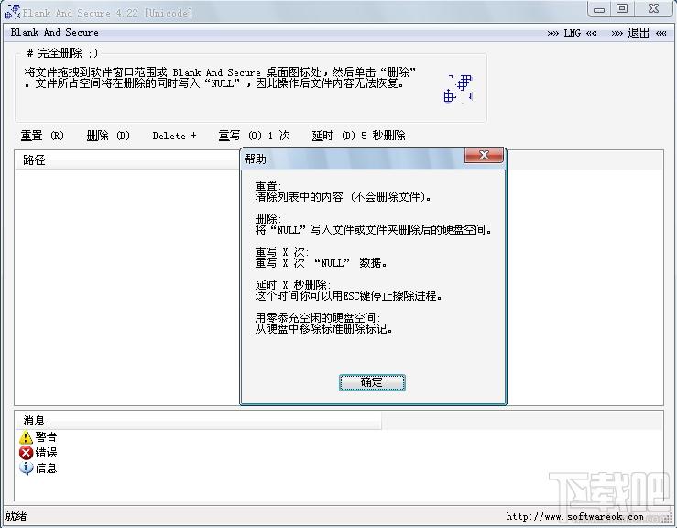Click the 路径 column header
677x528 pixels.
[127, 160]
